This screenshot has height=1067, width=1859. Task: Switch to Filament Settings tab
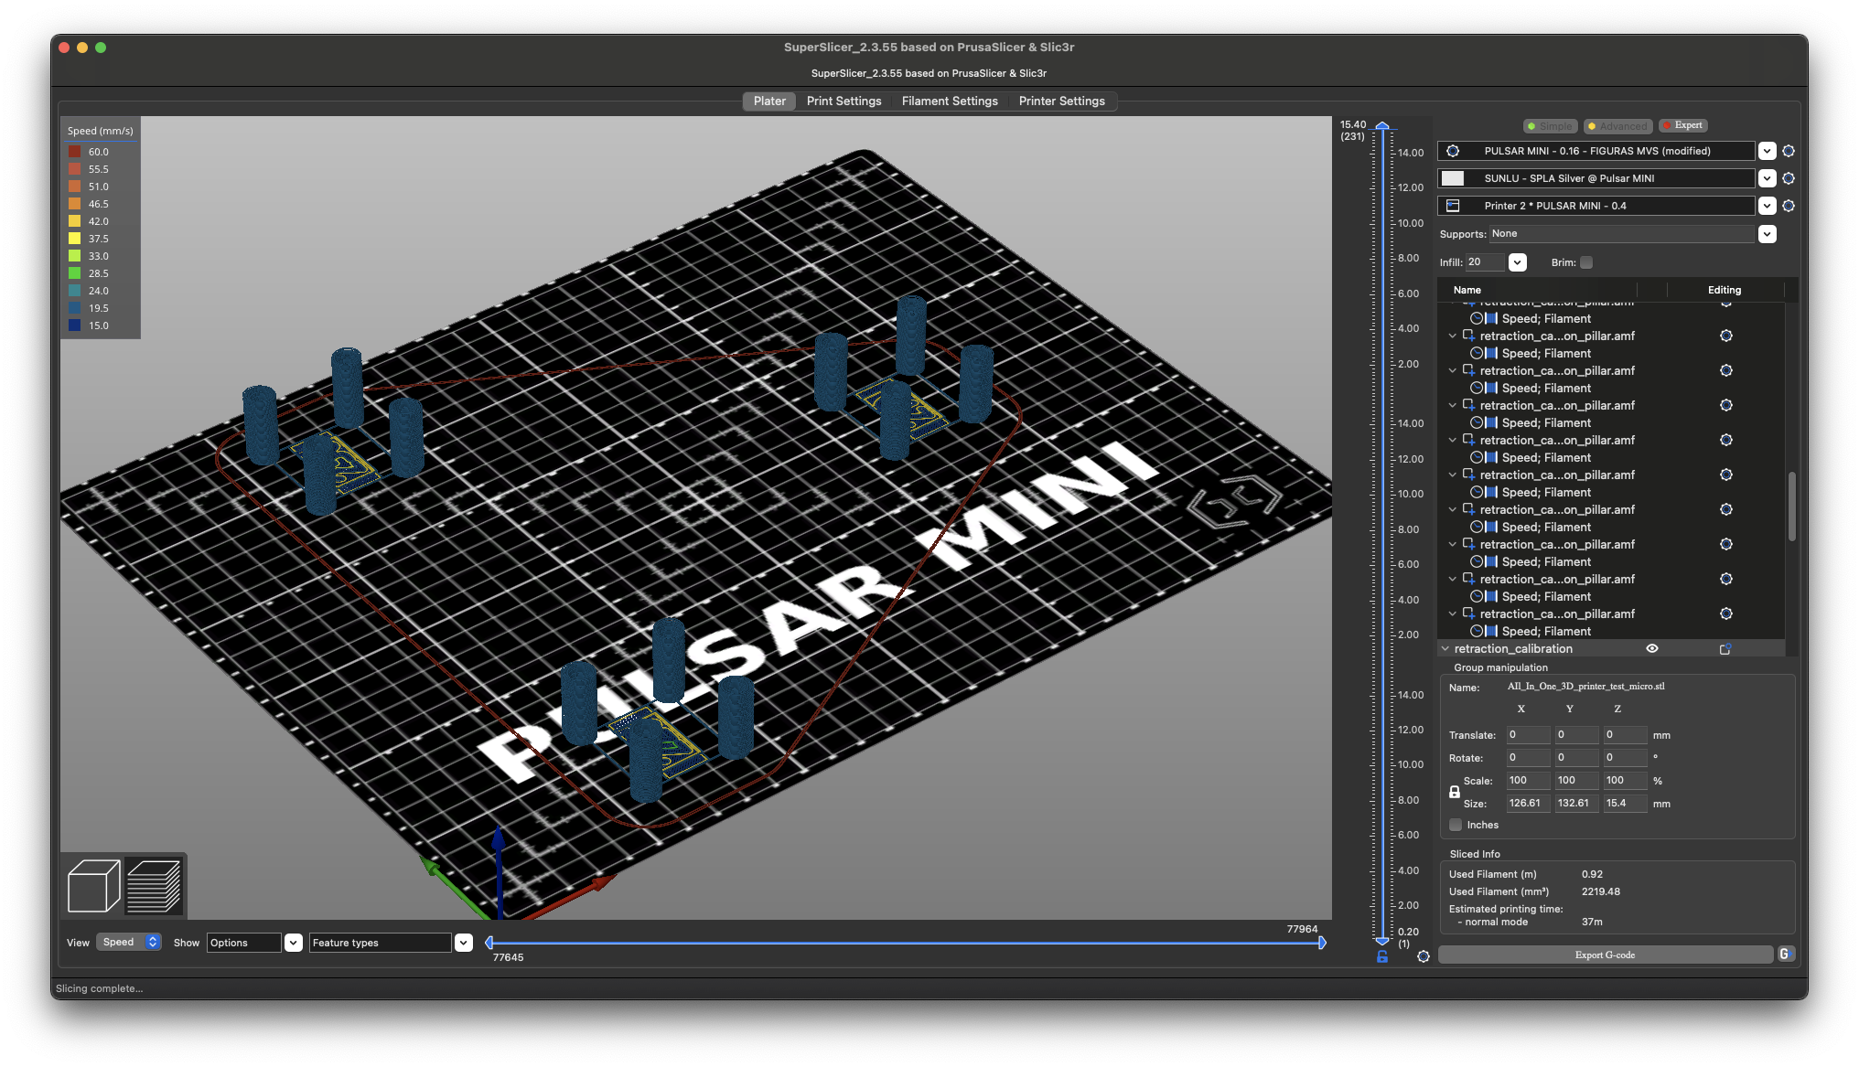tap(950, 101)
